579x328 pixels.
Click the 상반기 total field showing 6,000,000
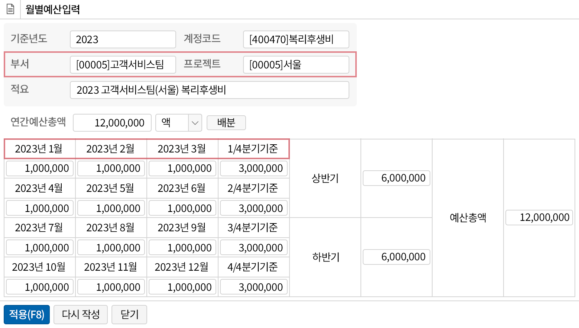(396, 178)
